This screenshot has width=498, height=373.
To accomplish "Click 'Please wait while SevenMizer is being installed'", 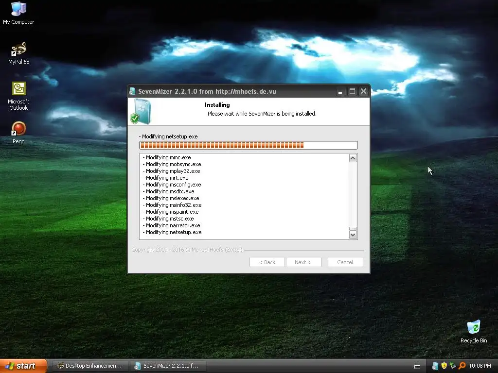I will point(262,114).
